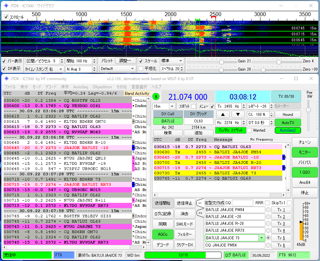The width and height of the screenshot is (320, 261).
Task: Click the Gain 21 slider handle
Action: [221, 62]
